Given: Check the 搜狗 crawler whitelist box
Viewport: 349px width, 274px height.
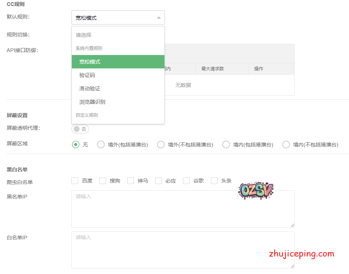Looking at the screenshot, I should tap(103, 181).
